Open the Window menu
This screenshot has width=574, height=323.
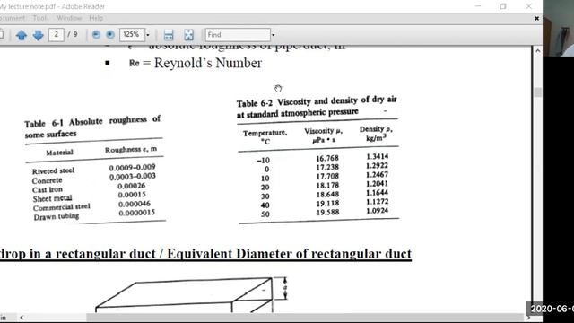tap(69, 18)
